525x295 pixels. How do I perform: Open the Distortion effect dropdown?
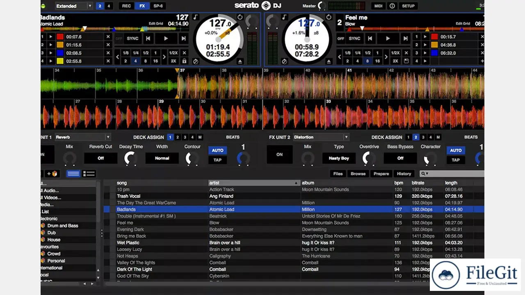(321, 137)
